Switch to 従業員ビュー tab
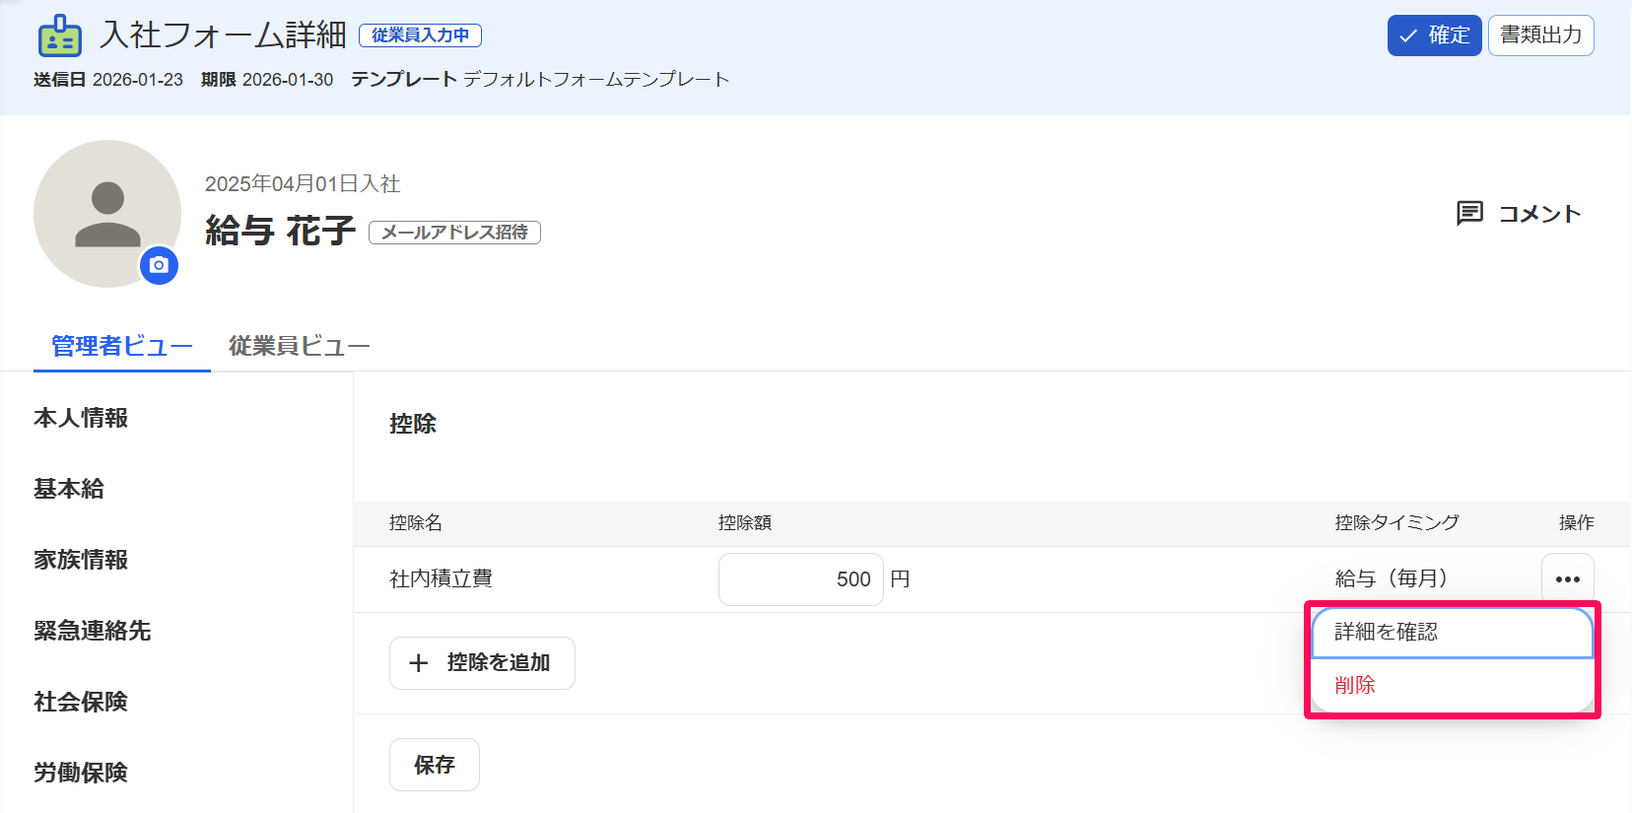This screenshot has height=813, width=1632. (299, 346)
